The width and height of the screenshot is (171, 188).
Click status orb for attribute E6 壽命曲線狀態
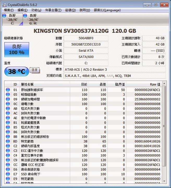(x=8, y=169)
